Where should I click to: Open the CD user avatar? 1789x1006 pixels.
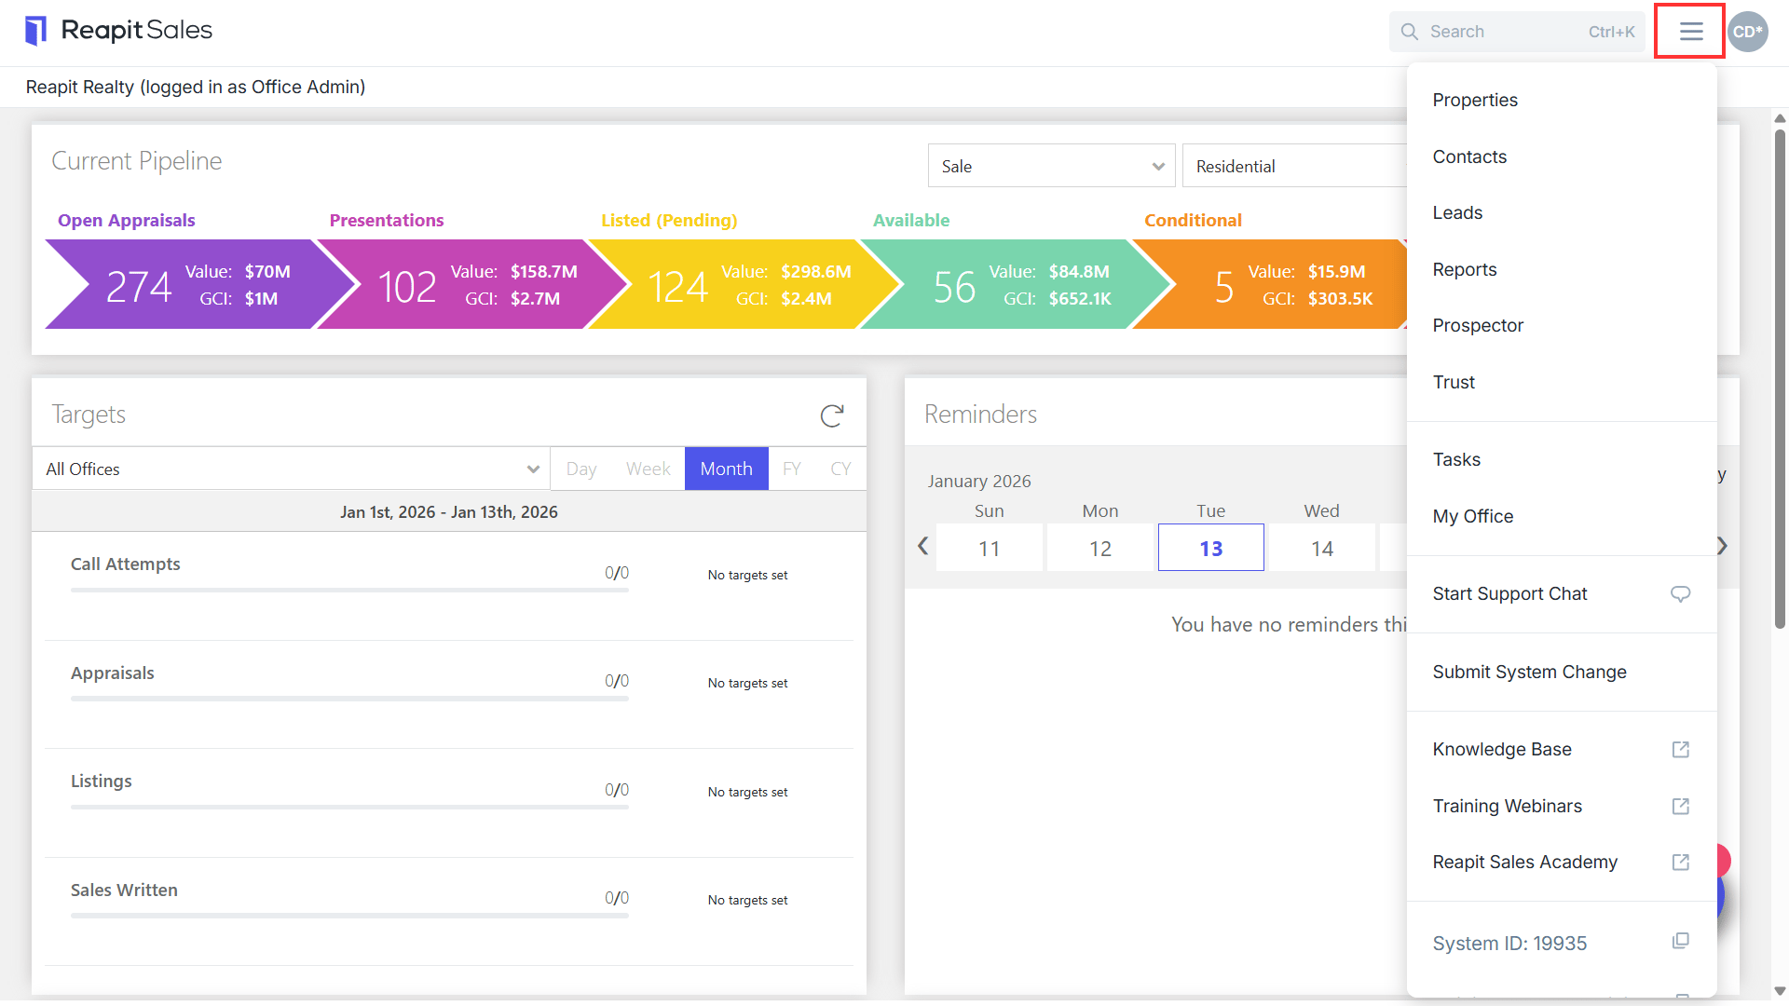(1748, 32)
